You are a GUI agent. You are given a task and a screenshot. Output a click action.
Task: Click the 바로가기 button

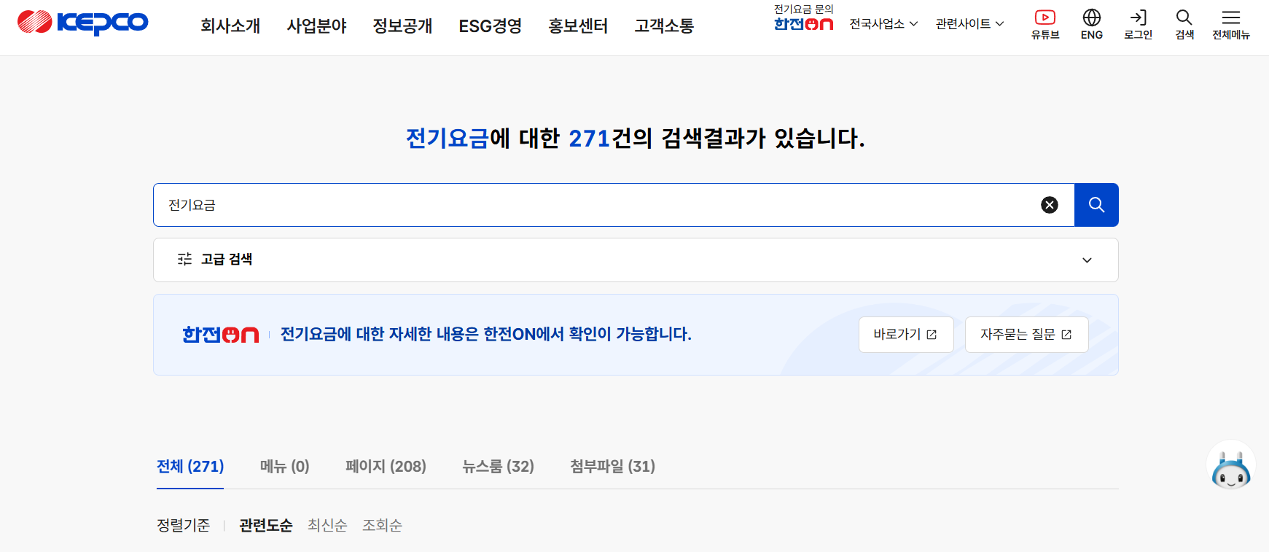[x=906, y=335]
